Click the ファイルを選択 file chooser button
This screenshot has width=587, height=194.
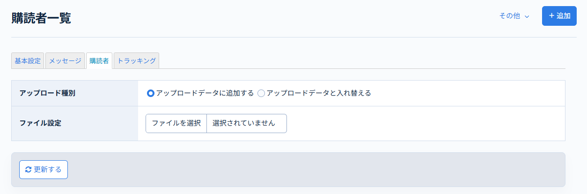[176, 123]
